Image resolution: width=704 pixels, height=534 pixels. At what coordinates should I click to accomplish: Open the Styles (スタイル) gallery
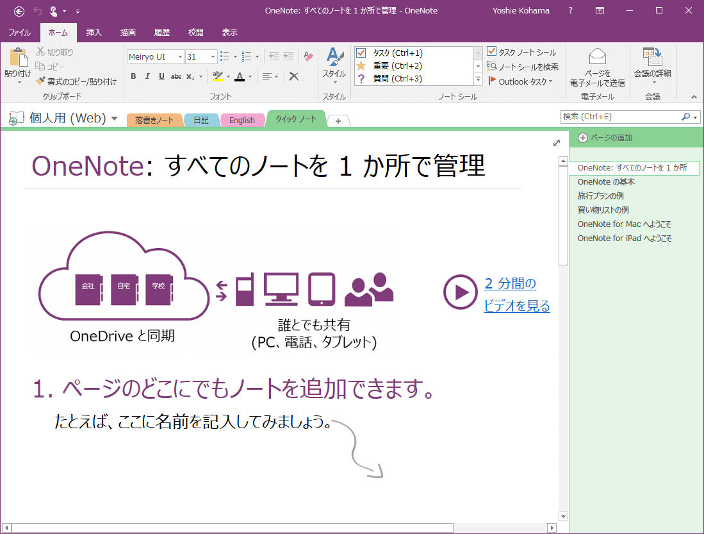(334, 65)
